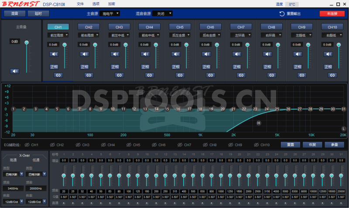Mute CH9 with its speaker icon

298,54
